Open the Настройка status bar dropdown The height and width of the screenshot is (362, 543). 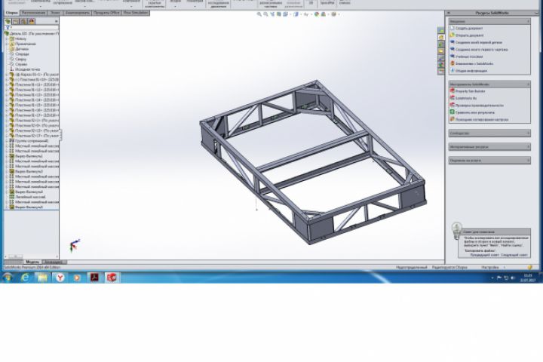click(x=493, y=268)
